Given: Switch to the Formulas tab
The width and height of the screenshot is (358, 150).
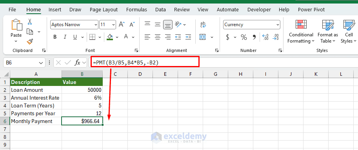Looking at the screenshot, I should 136,9.
